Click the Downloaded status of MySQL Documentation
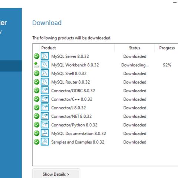Image resolution: width=178 pixels, height=178 pixels. coord(135,133)
